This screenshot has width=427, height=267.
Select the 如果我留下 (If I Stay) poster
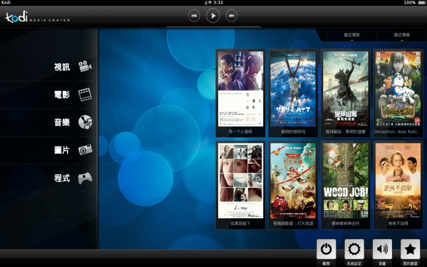point(240,180)
